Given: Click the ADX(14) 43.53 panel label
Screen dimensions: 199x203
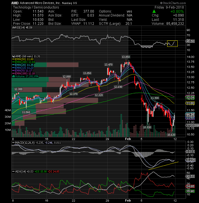Looking at the screenshot, I should (x=23, y=172).
